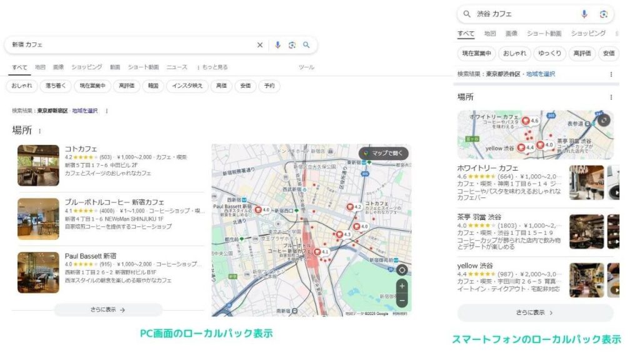Click the my-location target icon on map
The width and height of the screenshot is (640, 360).
coord(402,270)
